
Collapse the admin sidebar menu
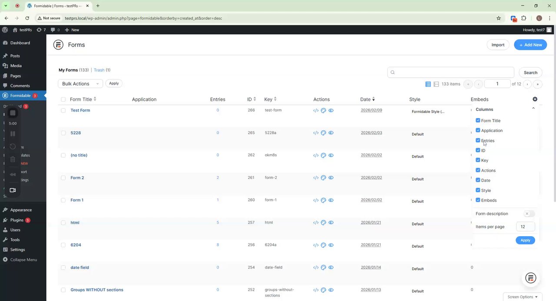[23, 260]
